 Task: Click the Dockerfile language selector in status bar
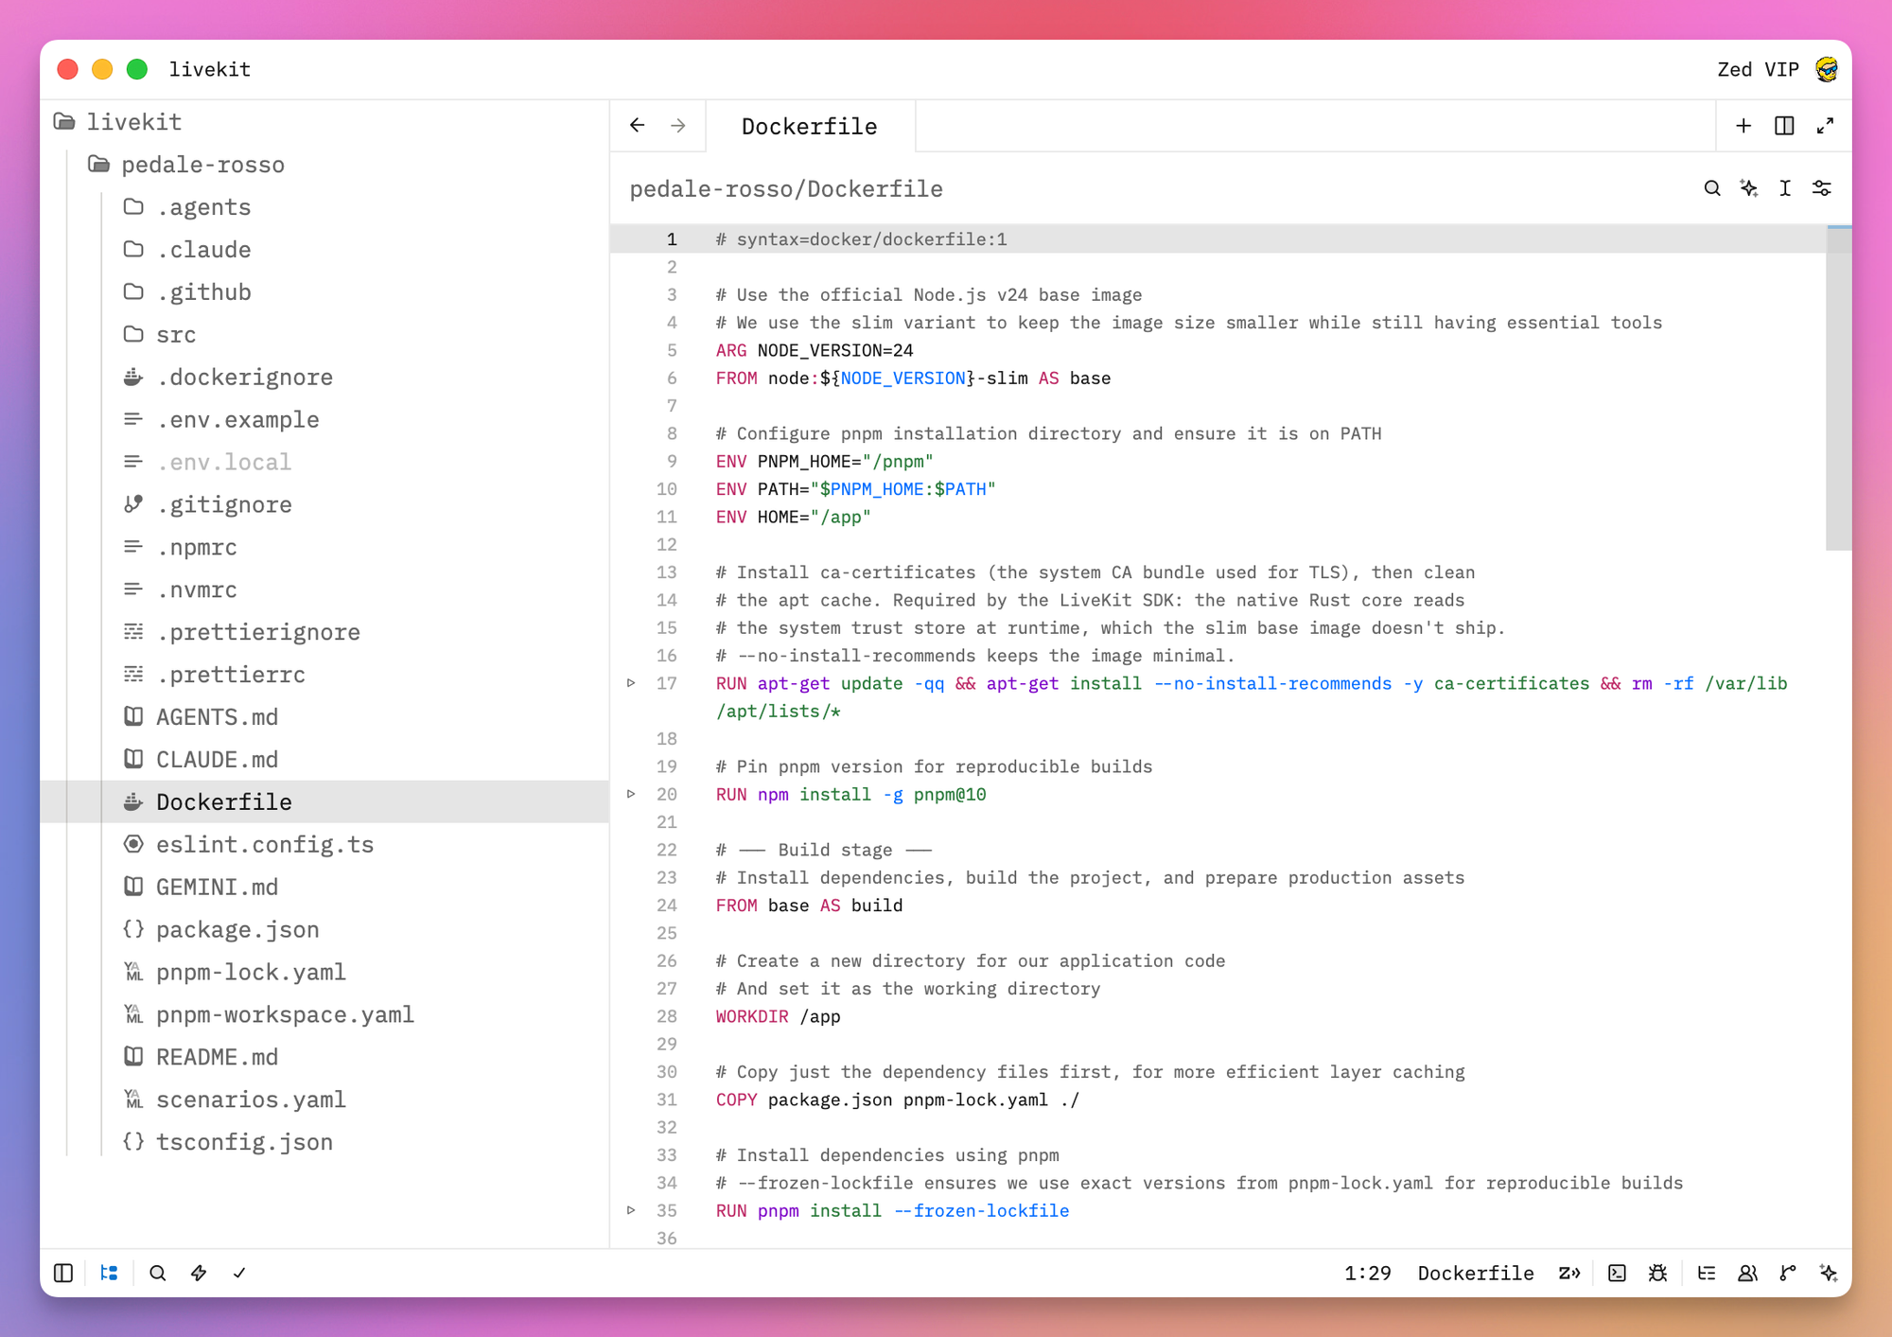pyautogui.click(x=1476, y=1273)
